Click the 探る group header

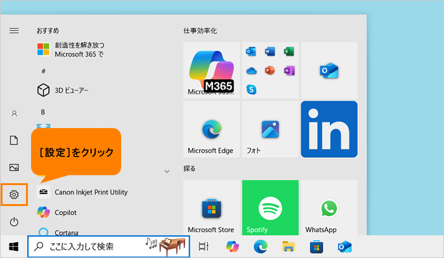(190, 169)
